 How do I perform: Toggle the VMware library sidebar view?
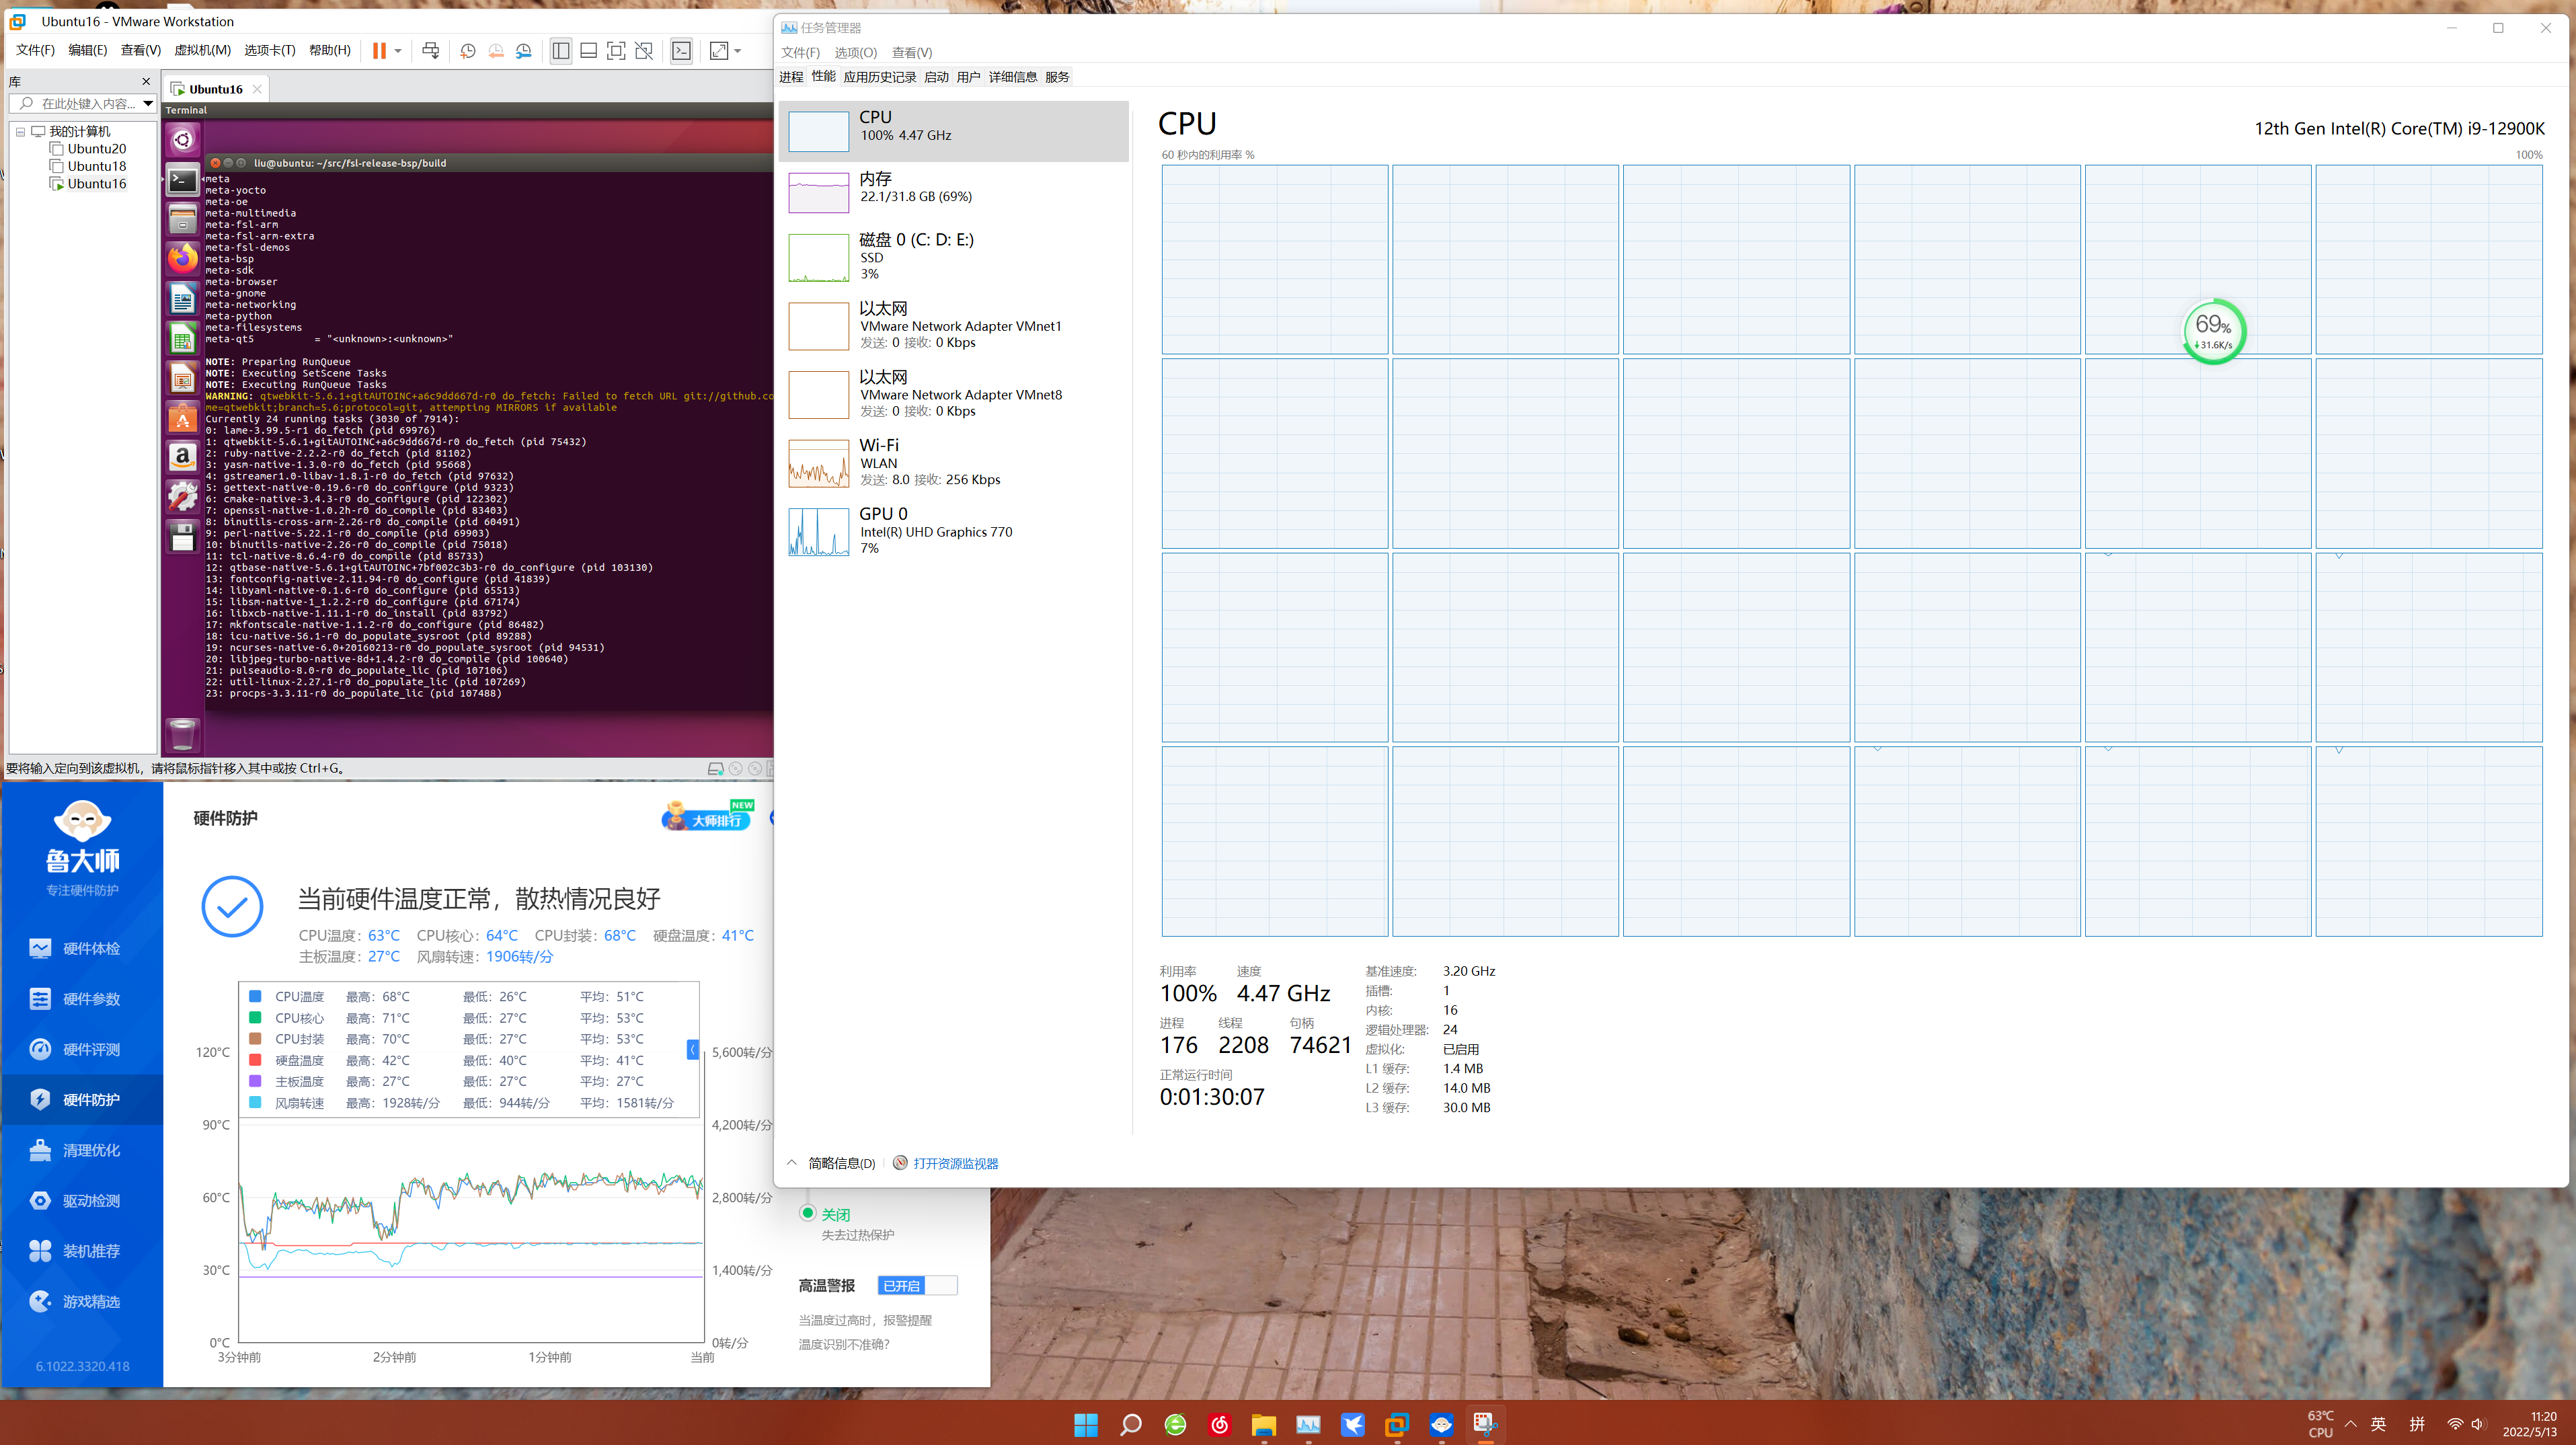point(561,51)
